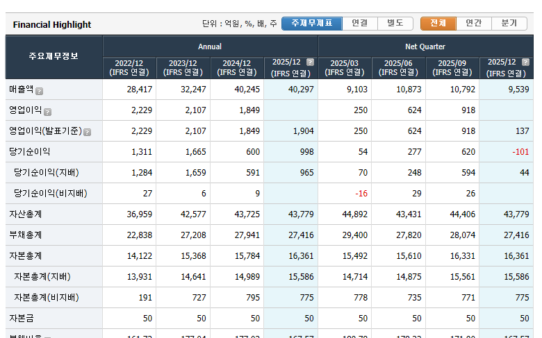542x338 pixels.
Task: Switch to 연결 statements
Action: (x=359, y=24)
